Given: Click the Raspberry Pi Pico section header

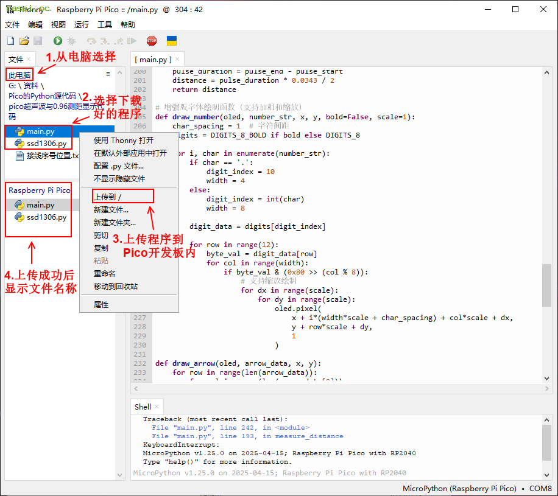Looking at the screenshot, I should (39, 190).
